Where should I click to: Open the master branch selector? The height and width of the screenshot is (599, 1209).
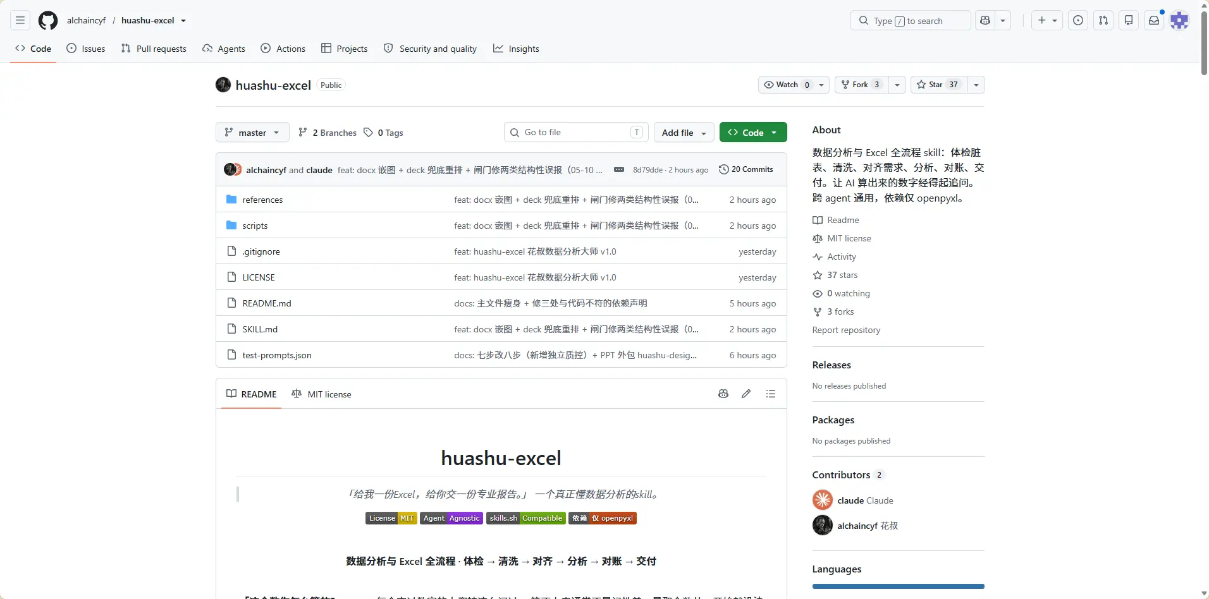tap(252, 132)
